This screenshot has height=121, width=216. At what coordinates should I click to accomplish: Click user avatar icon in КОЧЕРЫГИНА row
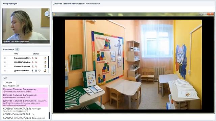45,62
